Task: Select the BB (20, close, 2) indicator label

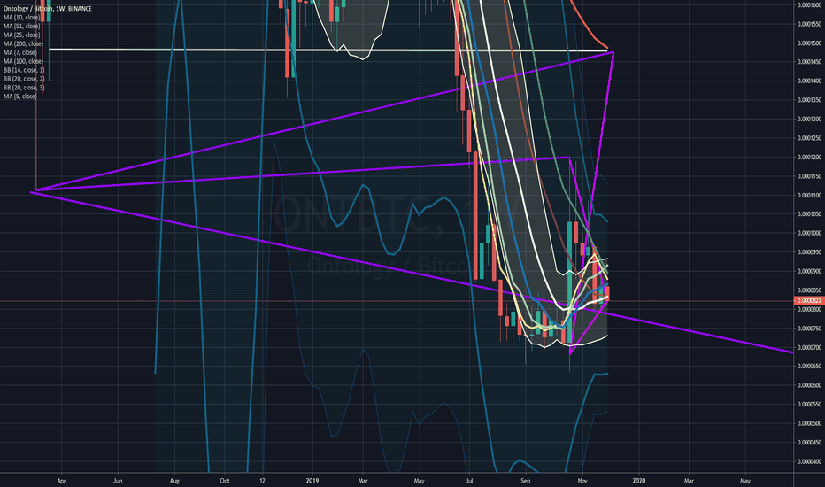Action: click(24, 79)
